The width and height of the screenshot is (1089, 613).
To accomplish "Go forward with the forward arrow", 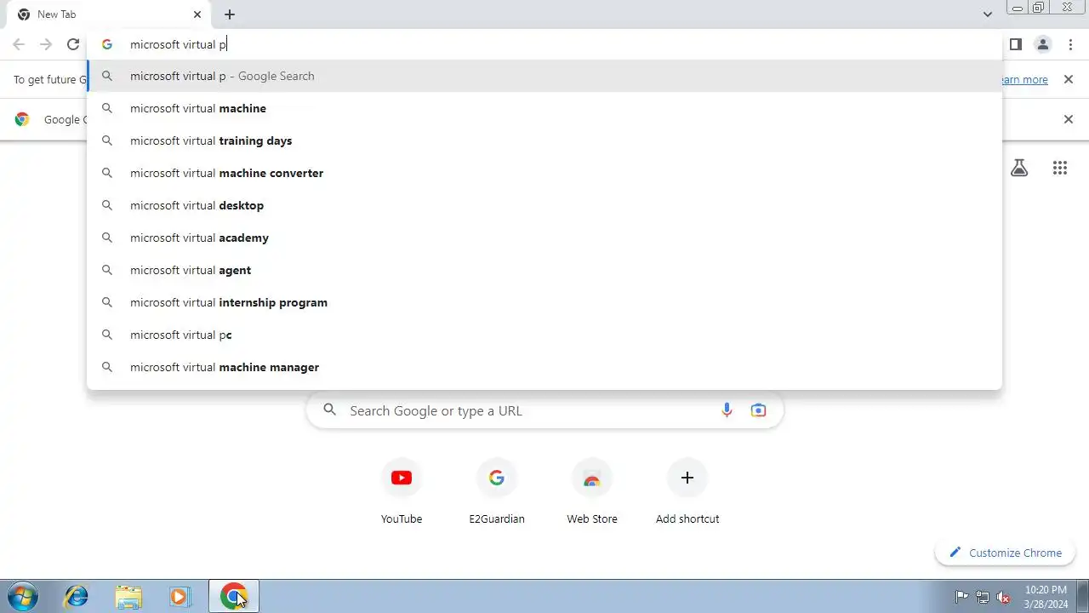I will tap(46, 44).
